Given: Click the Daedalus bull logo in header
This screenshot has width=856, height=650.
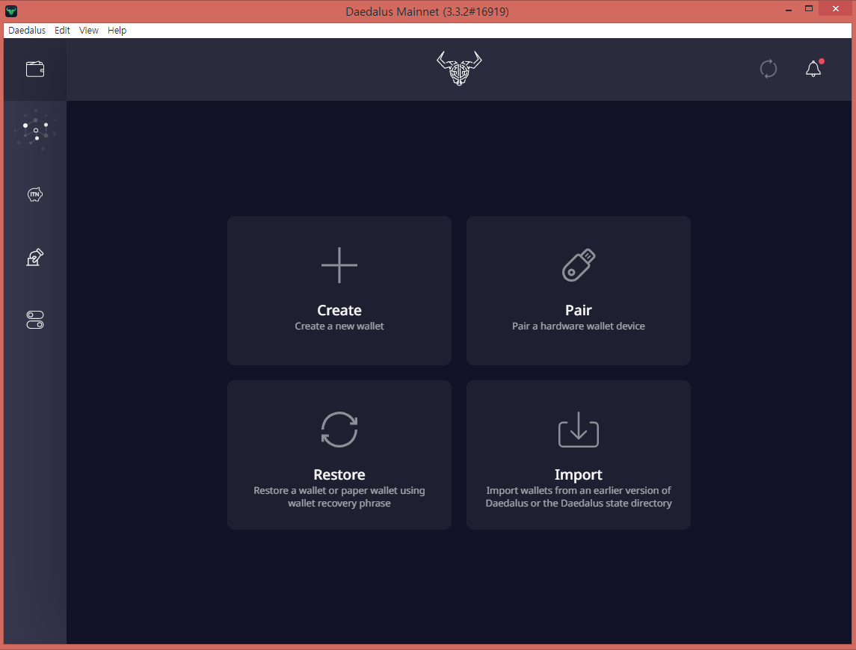Looking at the screenshot, I should (x=459, y=68).
